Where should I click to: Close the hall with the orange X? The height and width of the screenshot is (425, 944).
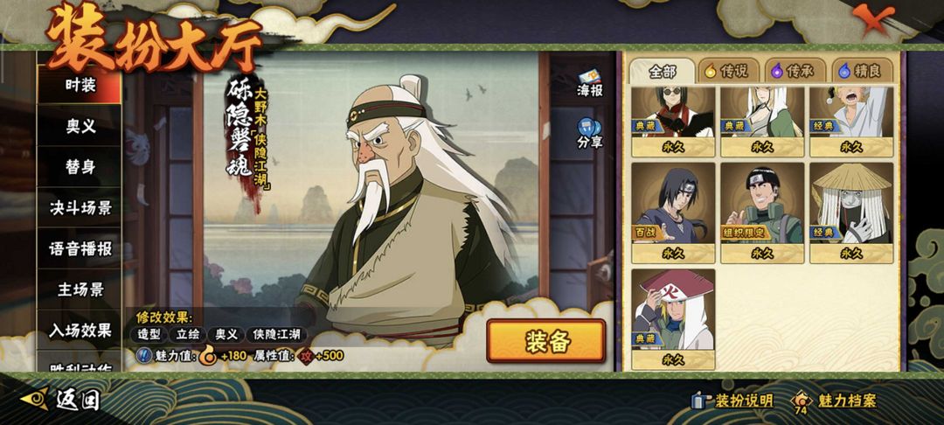pos(873,18)
